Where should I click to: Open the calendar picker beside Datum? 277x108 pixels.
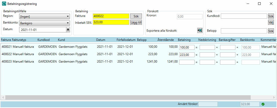coord(68,30)
